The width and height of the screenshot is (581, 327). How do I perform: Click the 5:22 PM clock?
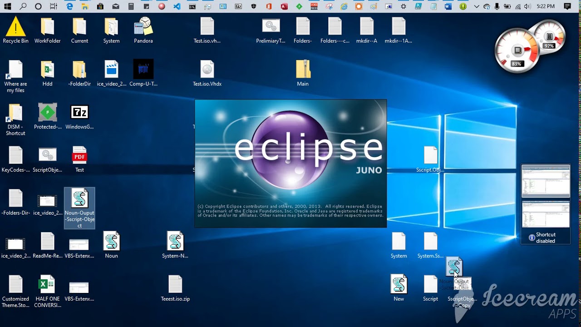[x=545, y=6]
